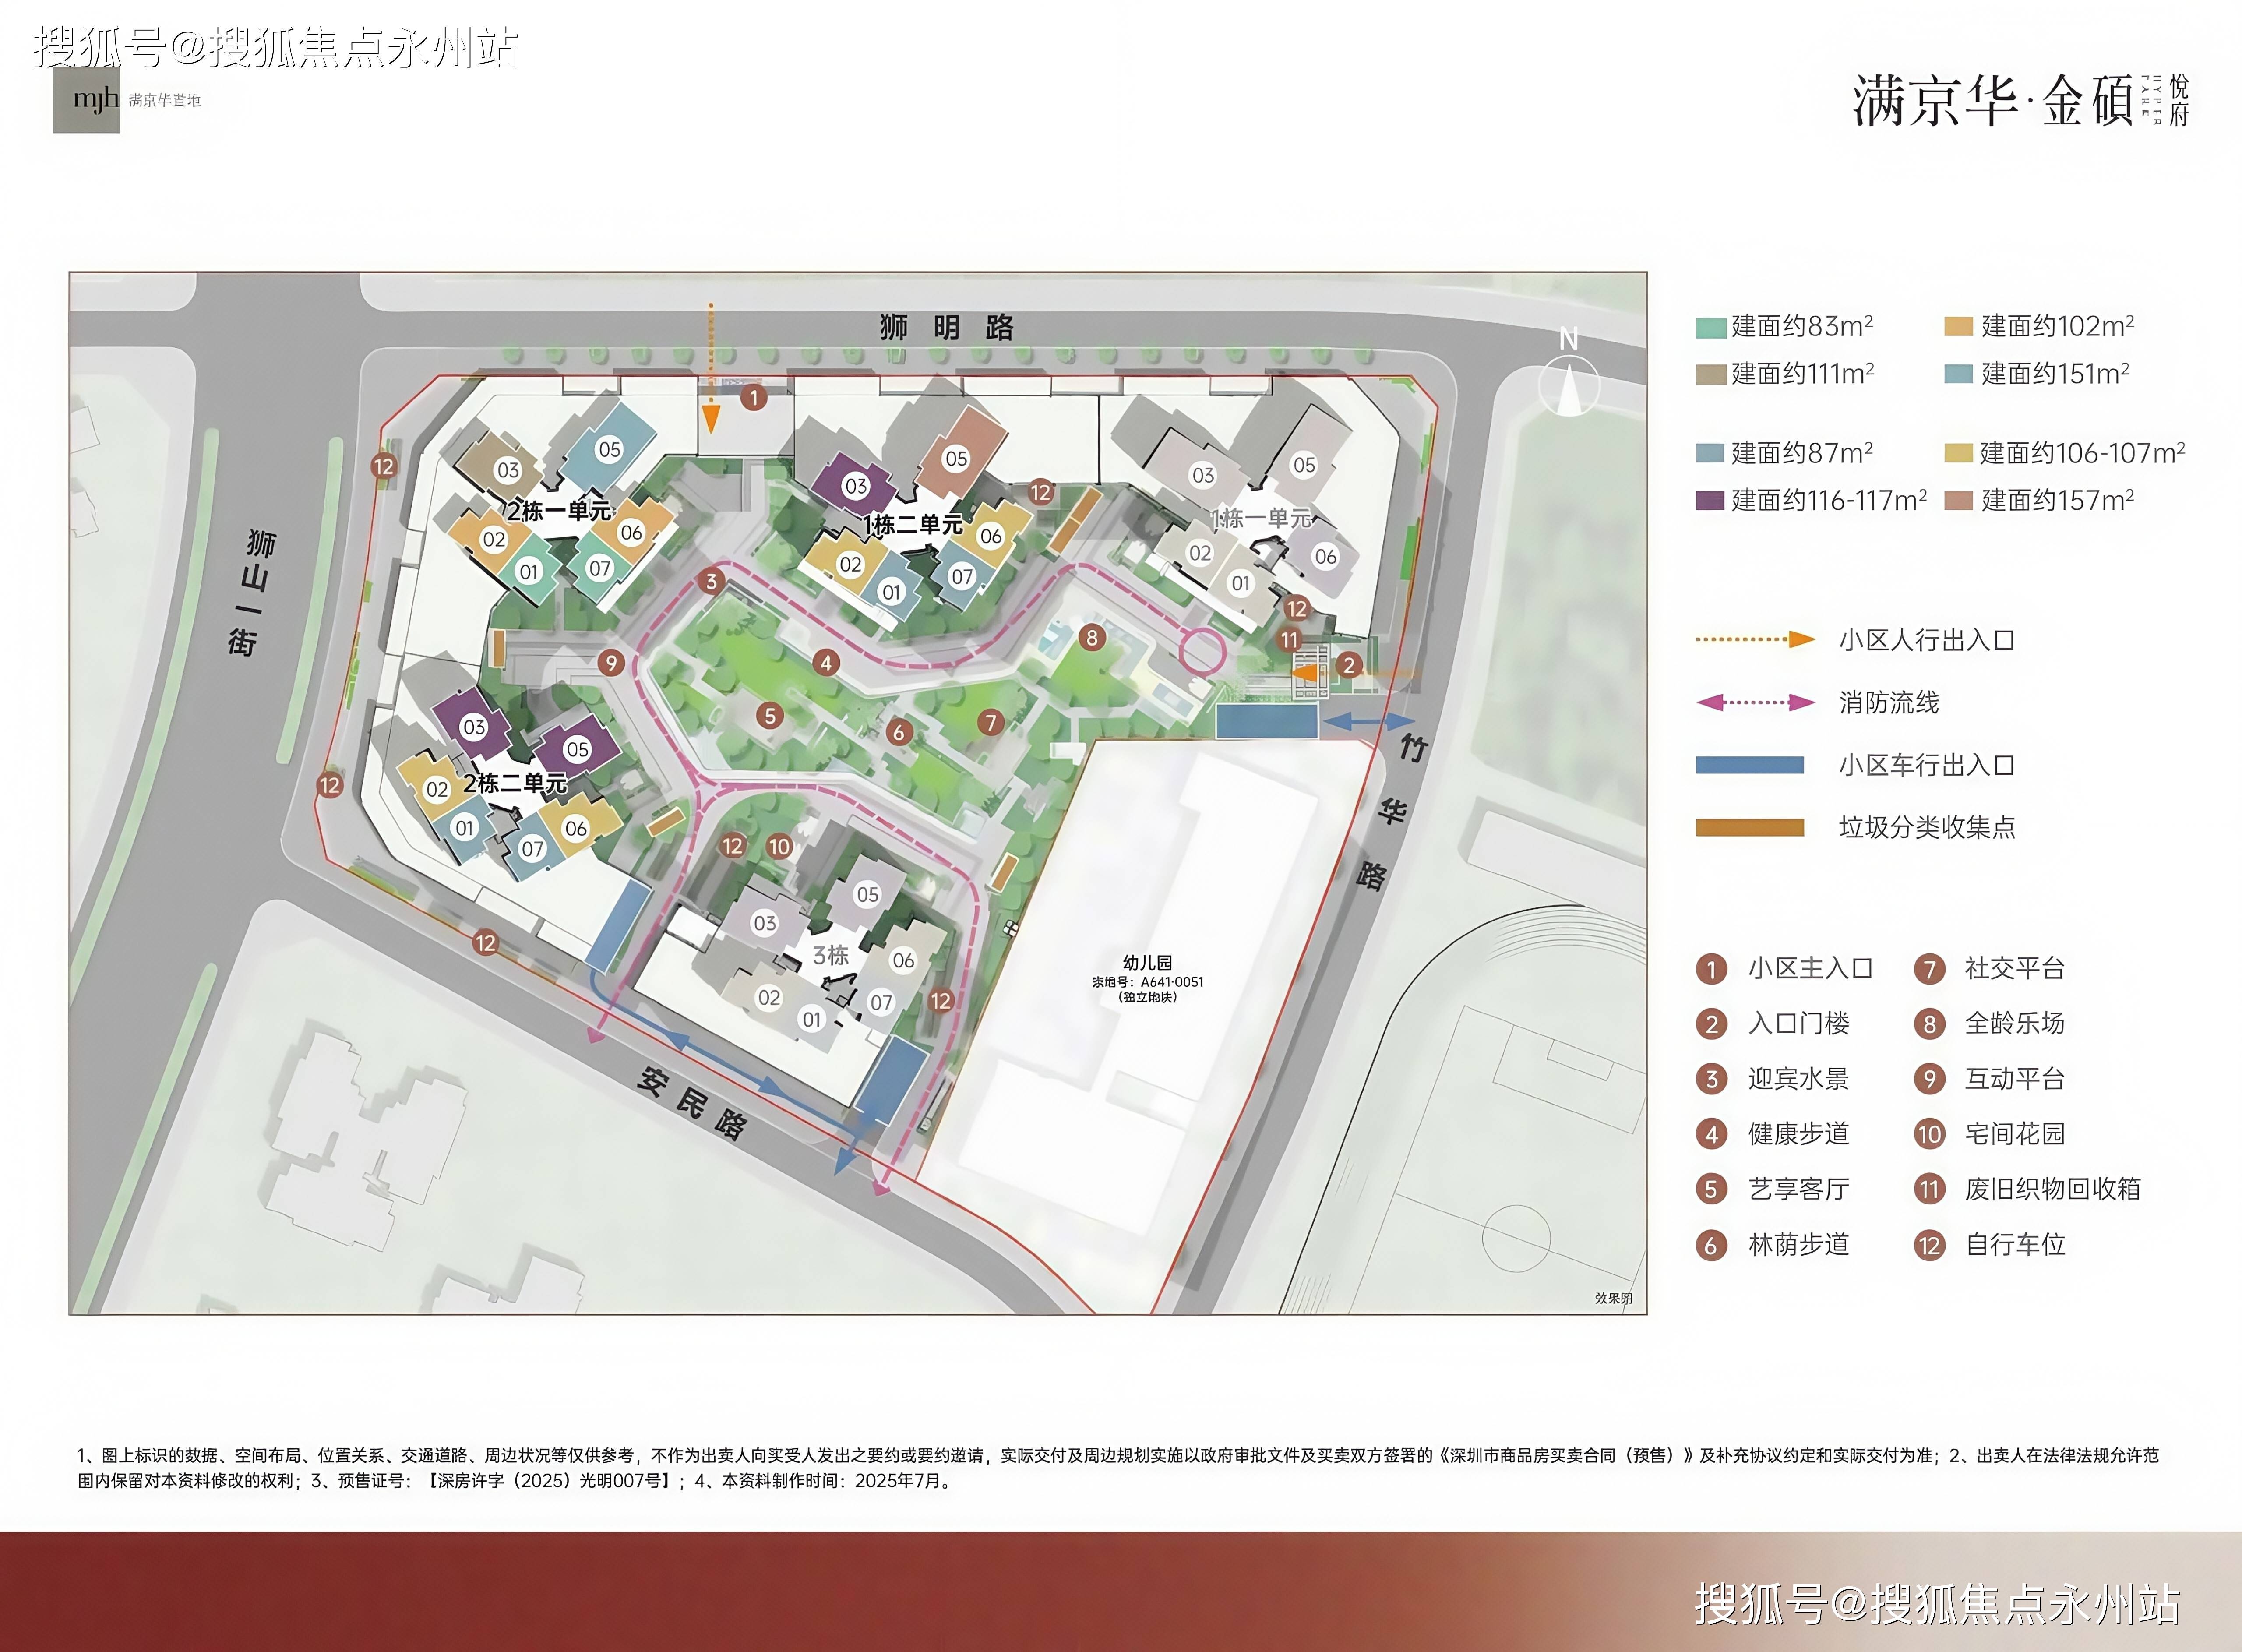2242x1652 pixels.
Task: Click unit 05 of 1栋二单元
Action: (957, 458)
